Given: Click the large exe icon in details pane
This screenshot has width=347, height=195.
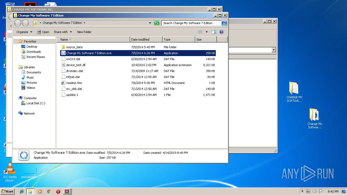Looking at the screenshot, I should 24,155.
